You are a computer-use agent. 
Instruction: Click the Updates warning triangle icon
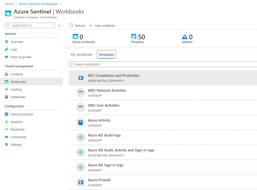184,37
